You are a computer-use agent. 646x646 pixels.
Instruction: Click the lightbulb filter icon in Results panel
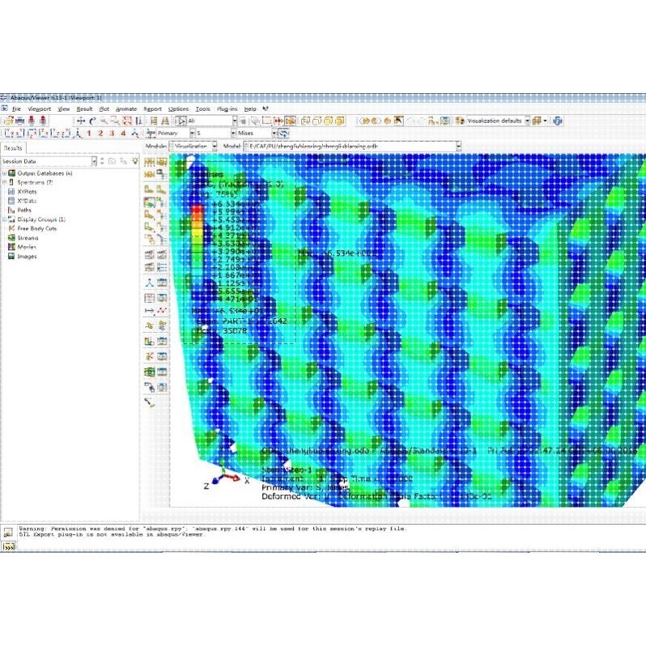(135, 161)
